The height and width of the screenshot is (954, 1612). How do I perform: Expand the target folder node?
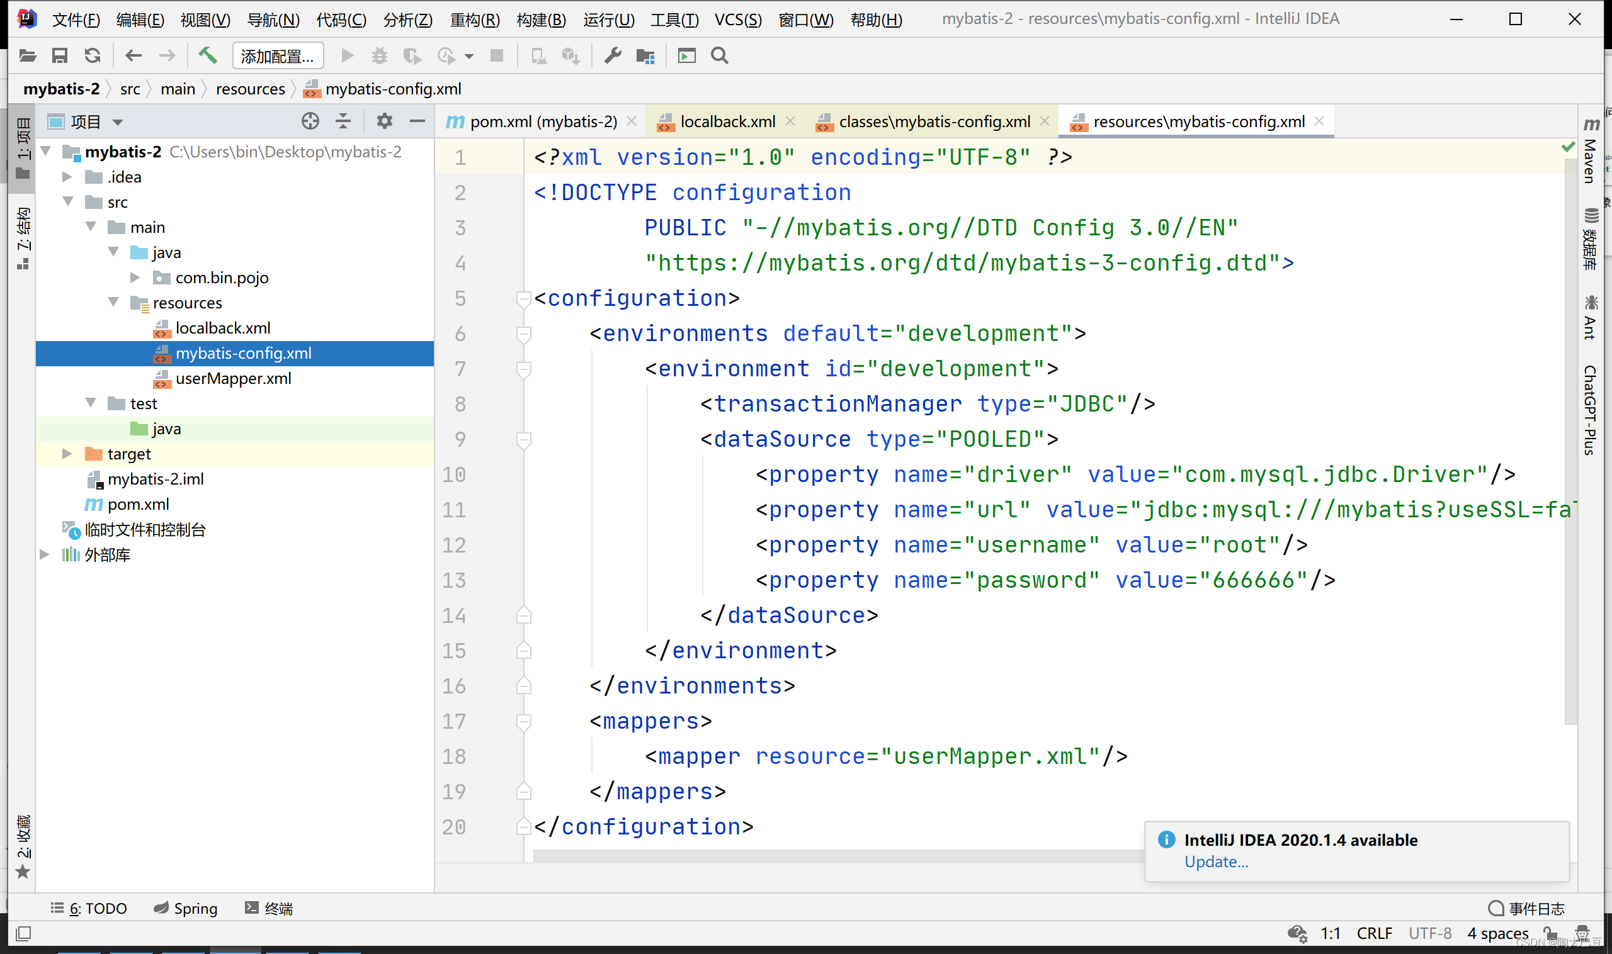tap(67, 454)
